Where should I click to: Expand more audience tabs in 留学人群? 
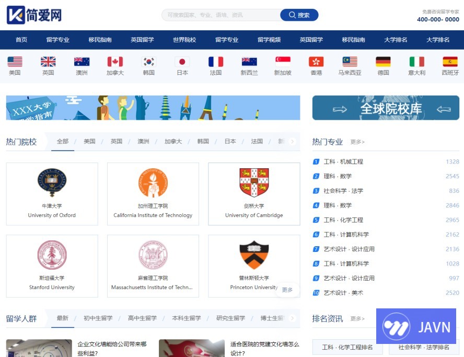(x=292, y=318)
